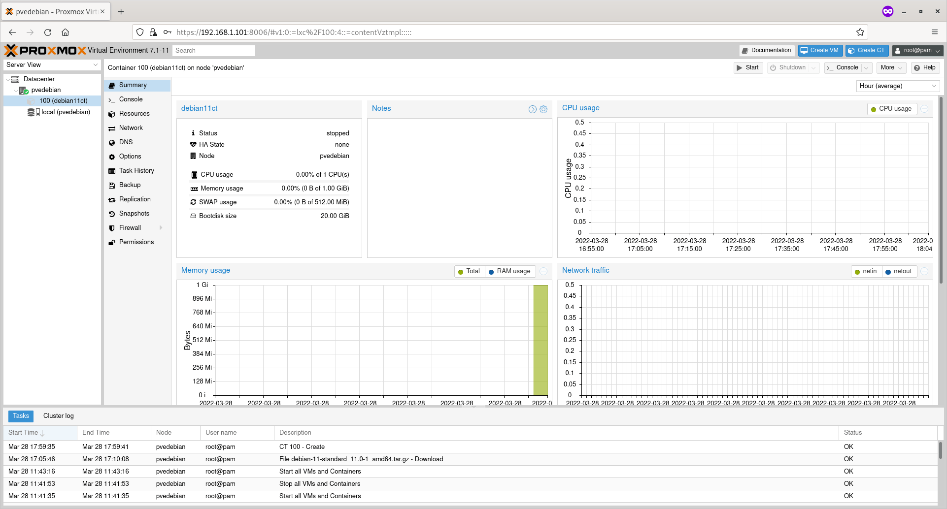
Task: Expand the Firewall submenu arrow
Action: click(161, 228)
